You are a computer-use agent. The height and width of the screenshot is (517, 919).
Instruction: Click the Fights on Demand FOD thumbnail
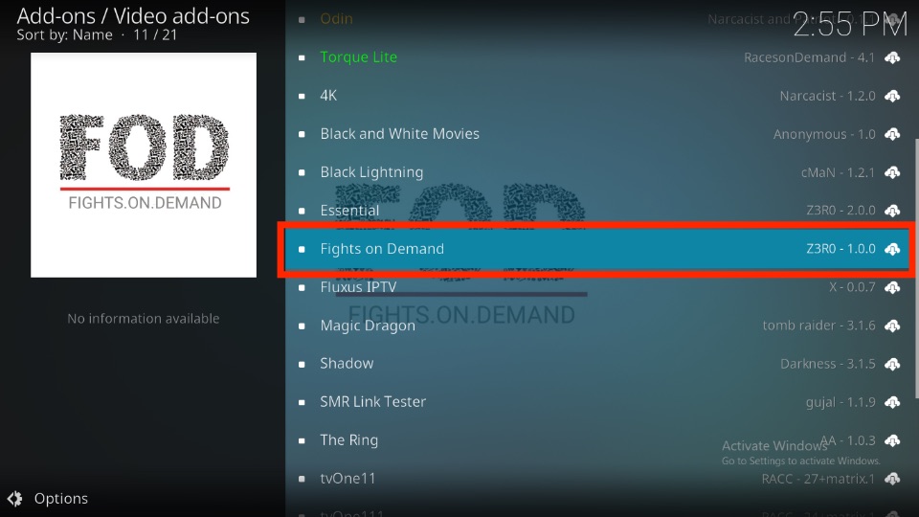[x=144, y=165]
